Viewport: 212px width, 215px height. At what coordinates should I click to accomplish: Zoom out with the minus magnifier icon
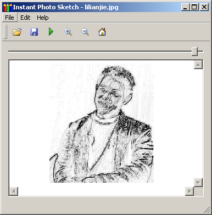85,32
